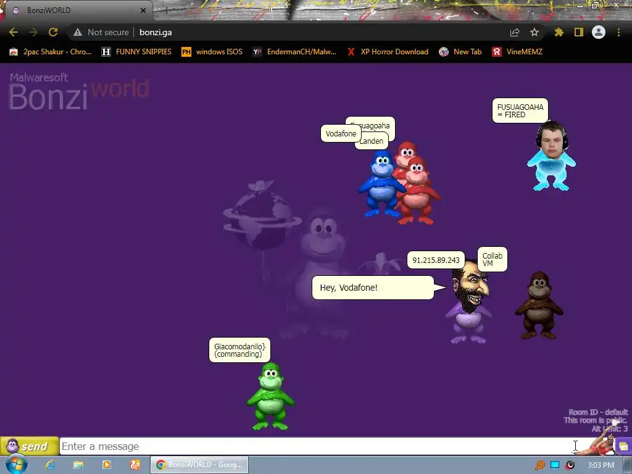Click the blue monitor tray icon

(x=555, y=465)
